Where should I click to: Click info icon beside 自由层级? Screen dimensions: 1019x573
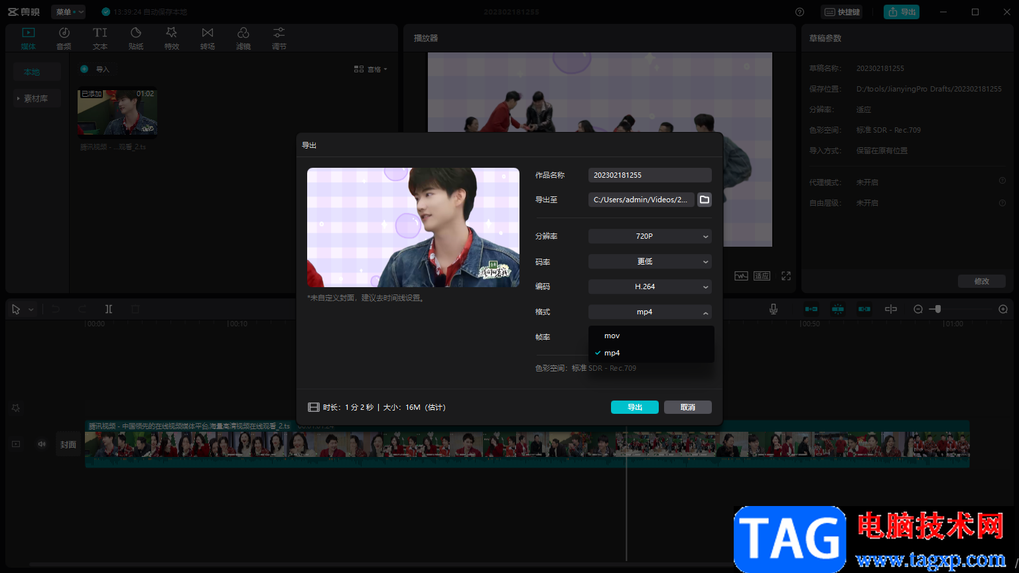coord(1002,202)
